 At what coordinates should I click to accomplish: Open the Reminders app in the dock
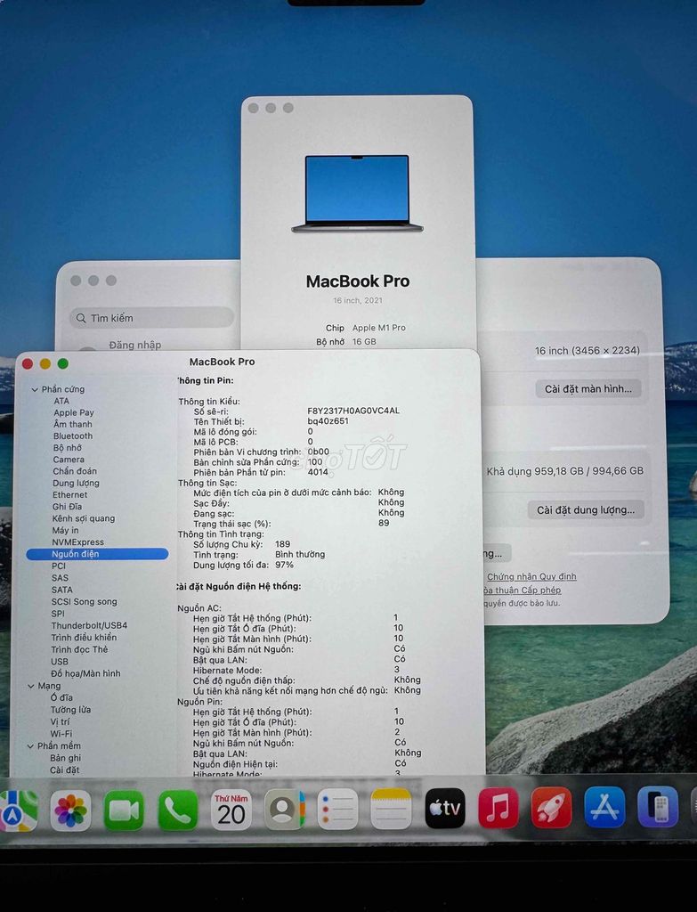(337, 809)
